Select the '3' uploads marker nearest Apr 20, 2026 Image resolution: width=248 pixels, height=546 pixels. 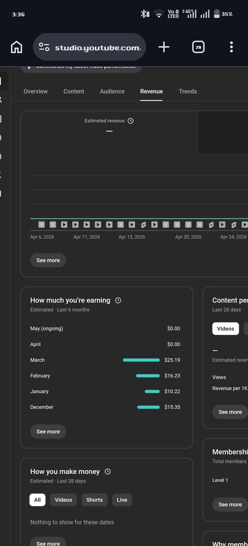(199, 225)
